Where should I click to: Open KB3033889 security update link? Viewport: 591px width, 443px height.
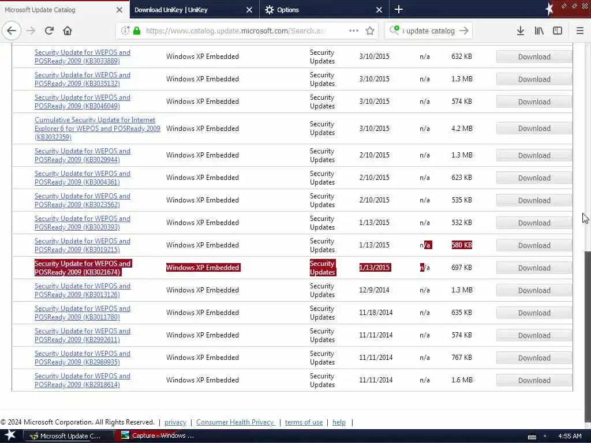tap(82, 57)
